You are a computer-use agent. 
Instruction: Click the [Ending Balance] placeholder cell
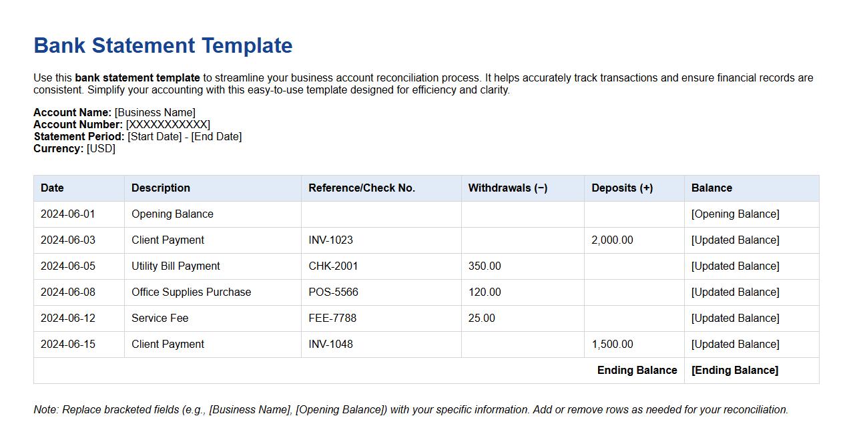tap(735, 370)
